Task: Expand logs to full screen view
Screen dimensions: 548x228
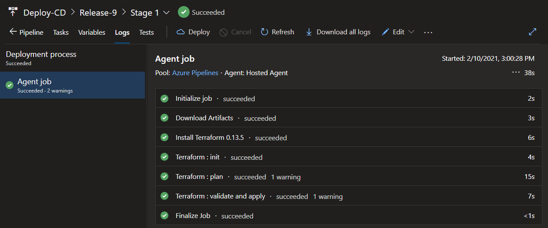Action: pyautogui.click(x=532, y=32)
